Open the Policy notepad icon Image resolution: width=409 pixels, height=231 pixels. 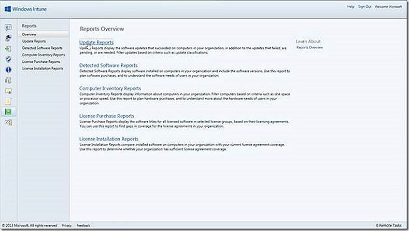(x=8, y=101)
